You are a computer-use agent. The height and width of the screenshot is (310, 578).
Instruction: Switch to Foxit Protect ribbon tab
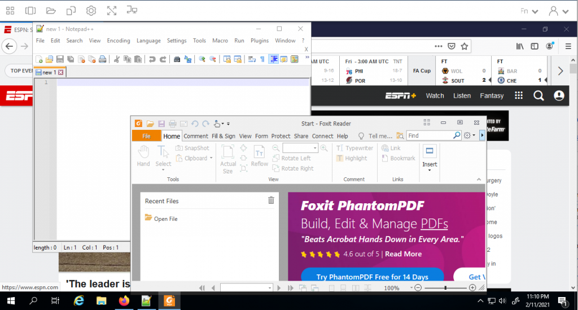(281, 136)
